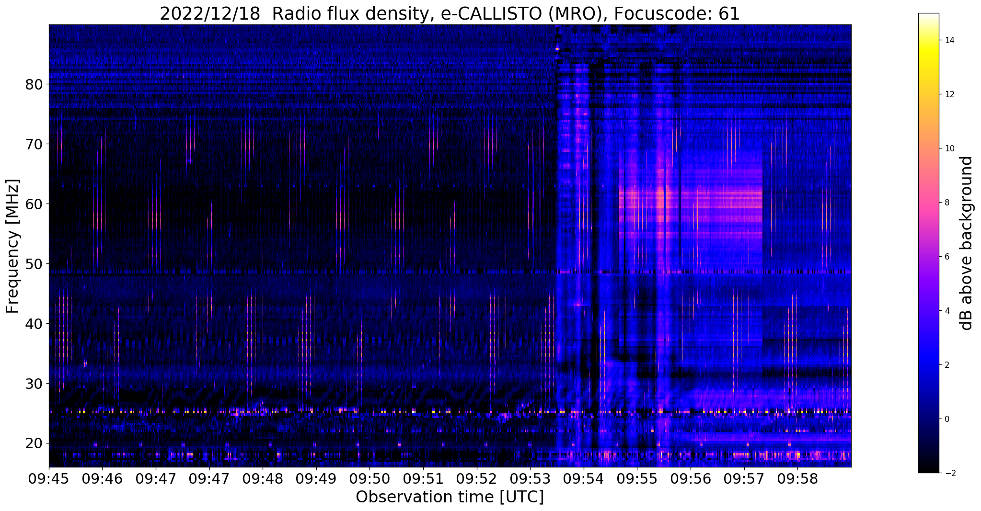
Task: Click the 30 MHz y-axis tick label
Action: click(34, 384)
